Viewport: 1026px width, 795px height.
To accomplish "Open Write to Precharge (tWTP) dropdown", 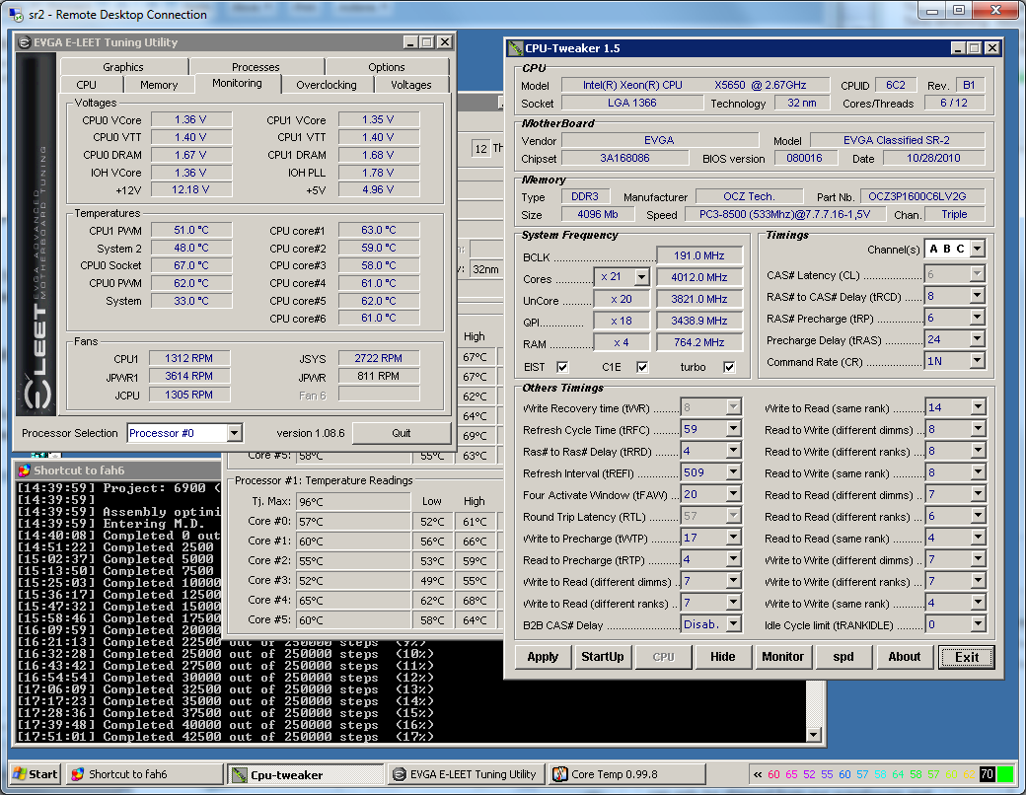I will (x=734, y=538).
